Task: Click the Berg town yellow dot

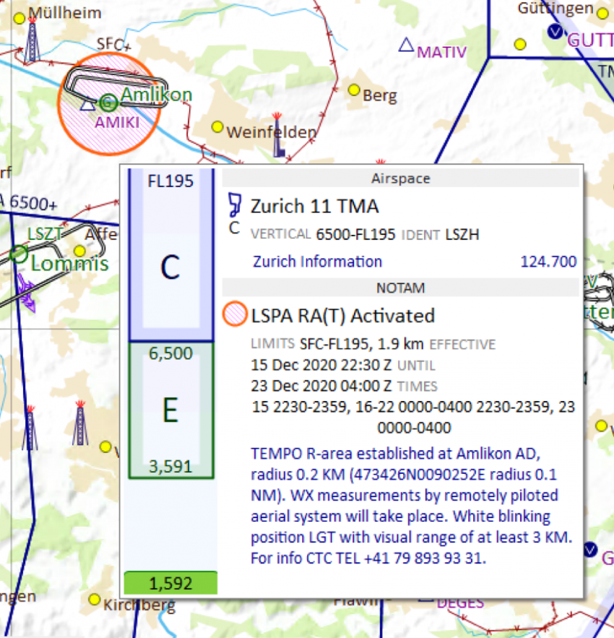Action: click(x=355, y=90)
